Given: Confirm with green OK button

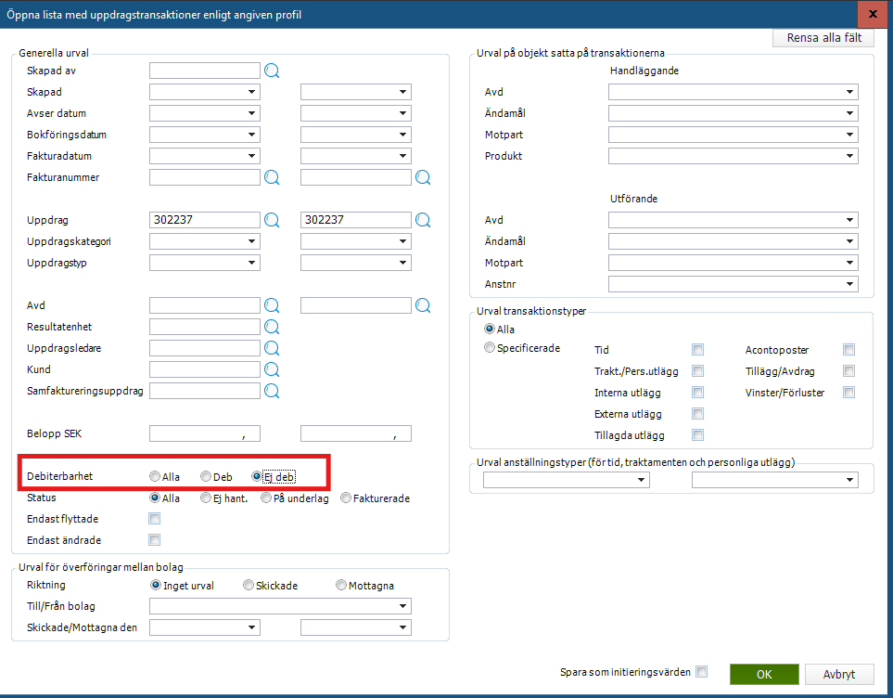Looking at the screenshot, I should click(x=764, y=675).
